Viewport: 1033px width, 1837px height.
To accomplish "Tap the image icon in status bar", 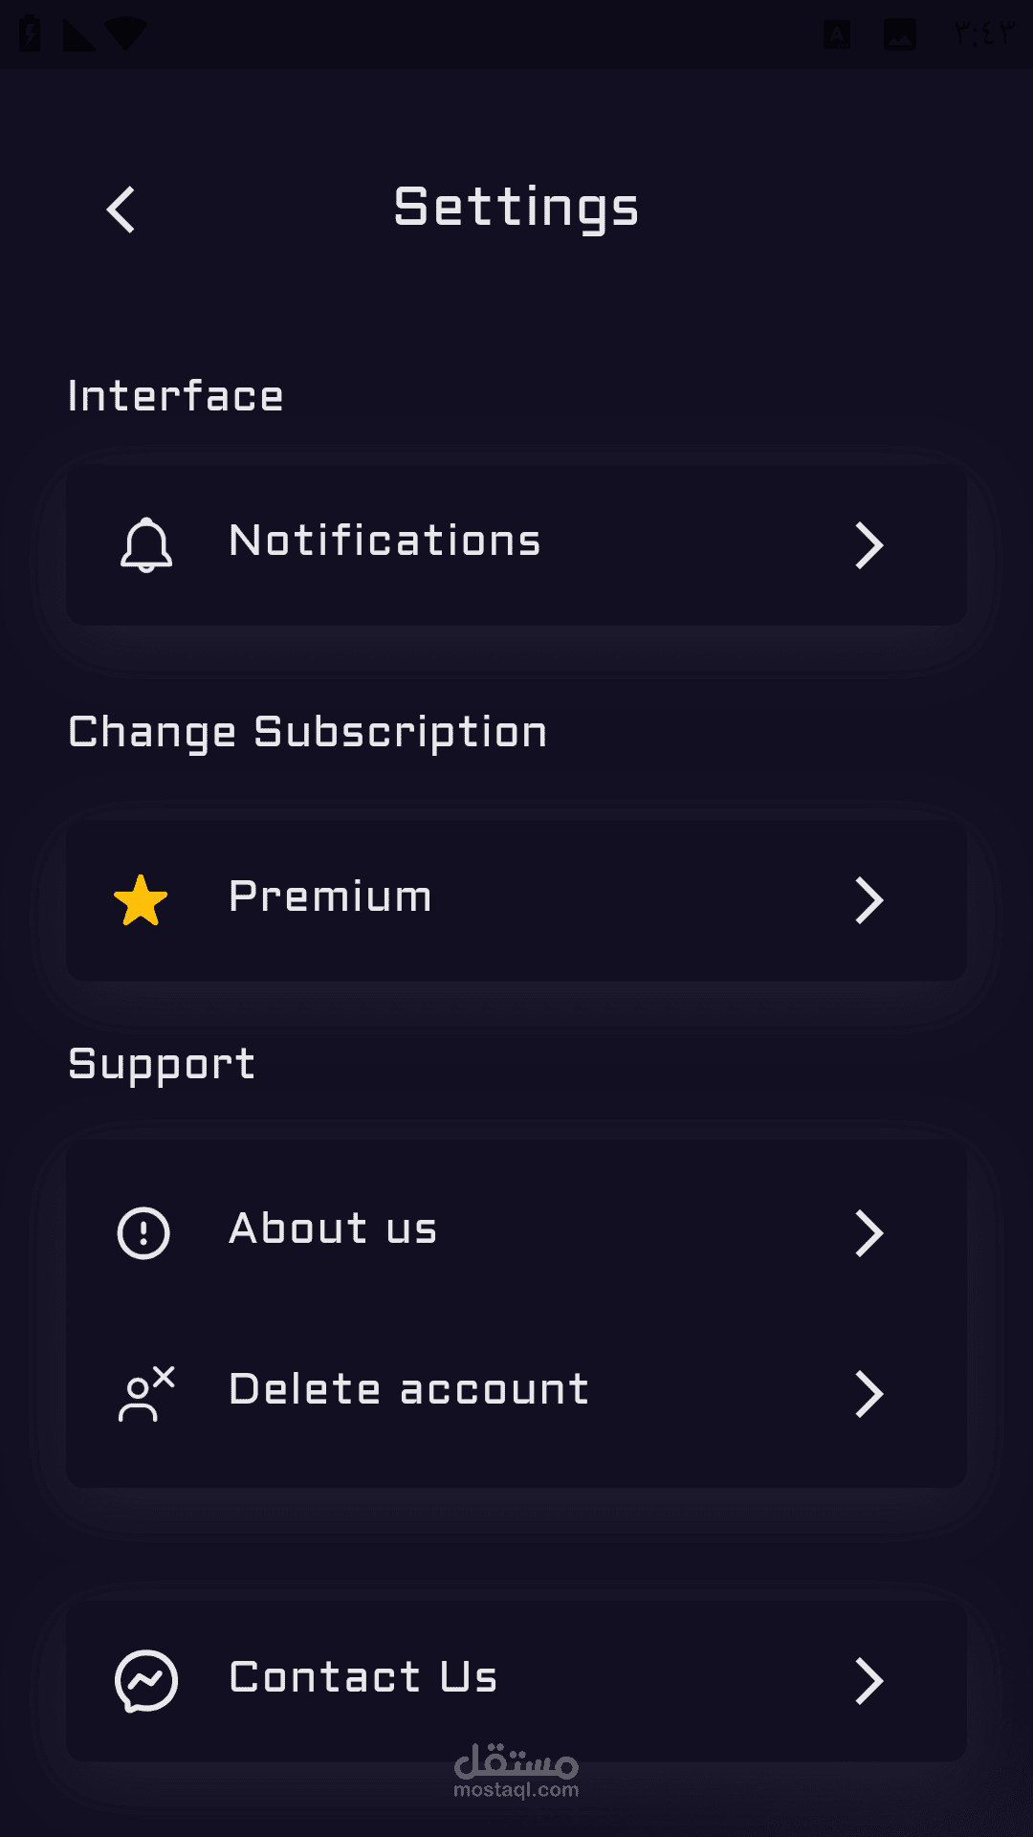I will pyautogui.click(x=899, y=34).
